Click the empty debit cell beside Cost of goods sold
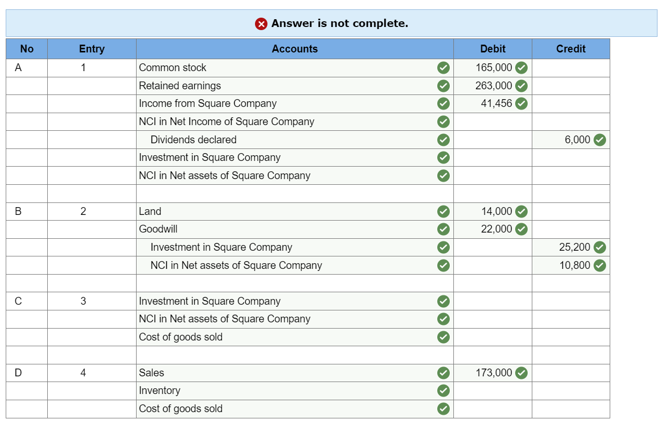Image resolution: width=658 pixels, height=435 pixels. (492, 337)
